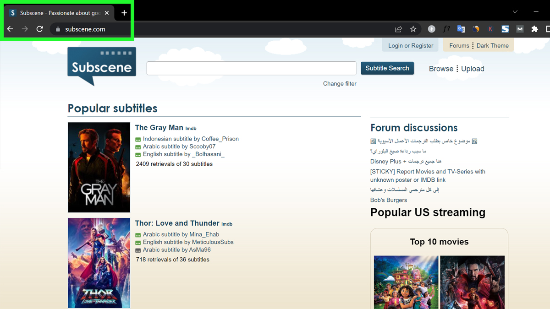
Task: Reload the subscene.com page
Action: [x=40, y=29]
